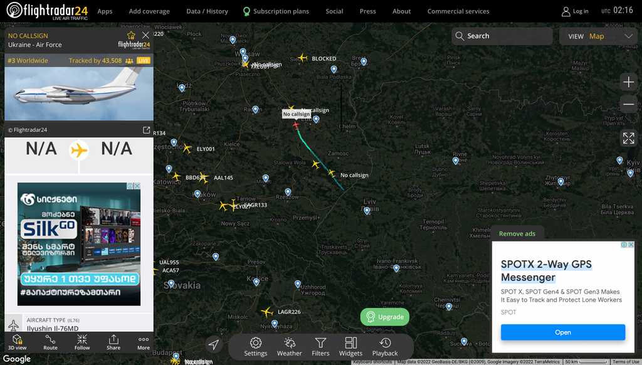Open Widgets panel
This screenshot has width=642, height=365.
pyautogui.click(x=351, y=347)
